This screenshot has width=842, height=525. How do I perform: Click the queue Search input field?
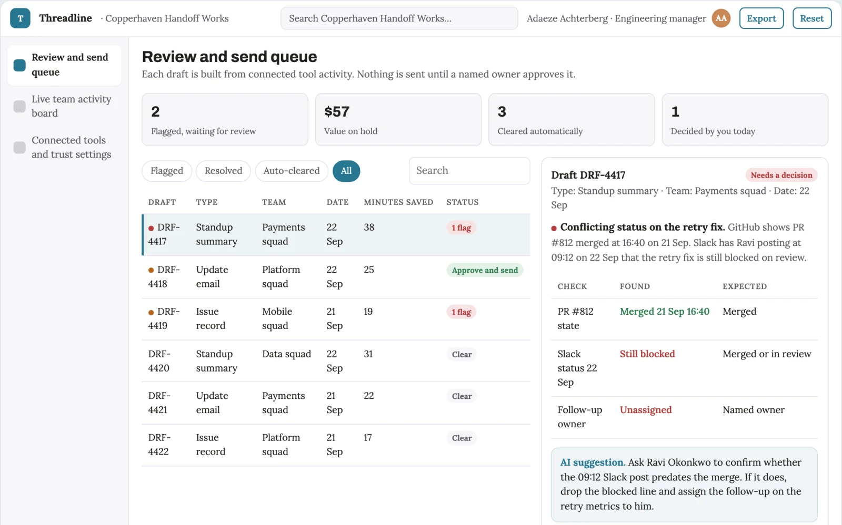click(x=469, y=171)
